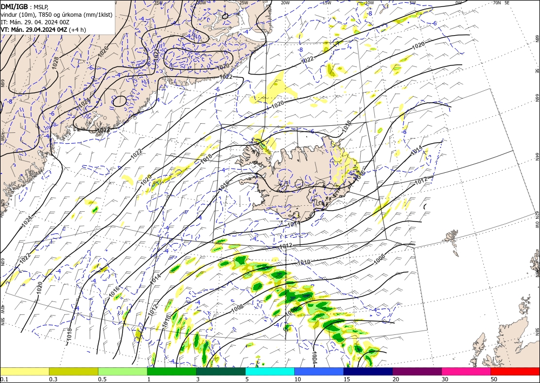This screenshot has width=540, height=383.
Task: Click the legend value "0.1"
Action: tap(4, 379)
